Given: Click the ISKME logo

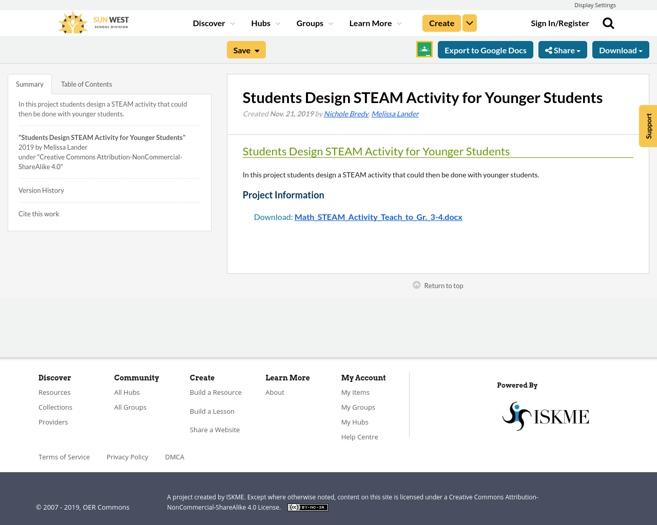Looking at the screenshot, I should tap(546, 415).
